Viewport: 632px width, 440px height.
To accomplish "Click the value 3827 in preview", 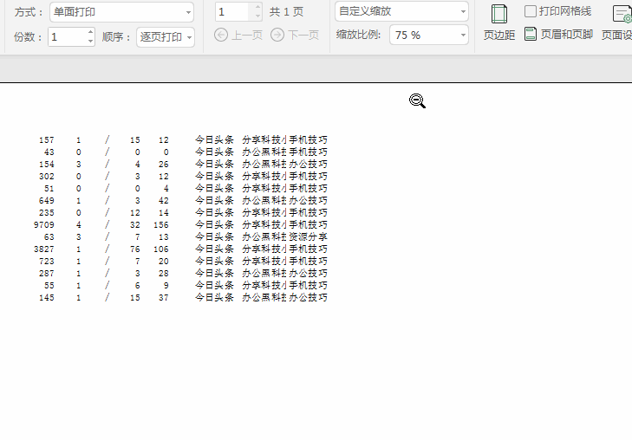I will click(x=43, y=249).
